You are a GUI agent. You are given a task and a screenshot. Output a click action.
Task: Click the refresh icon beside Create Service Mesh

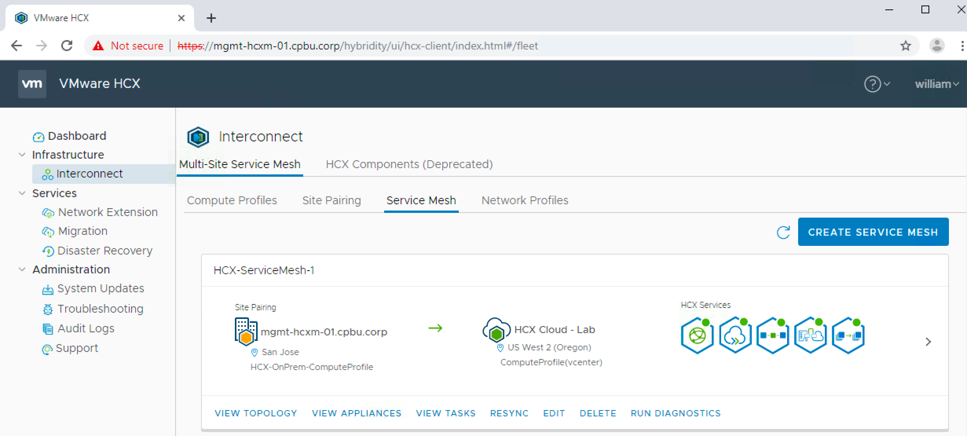pyautogui.click(x=783, y=233)
